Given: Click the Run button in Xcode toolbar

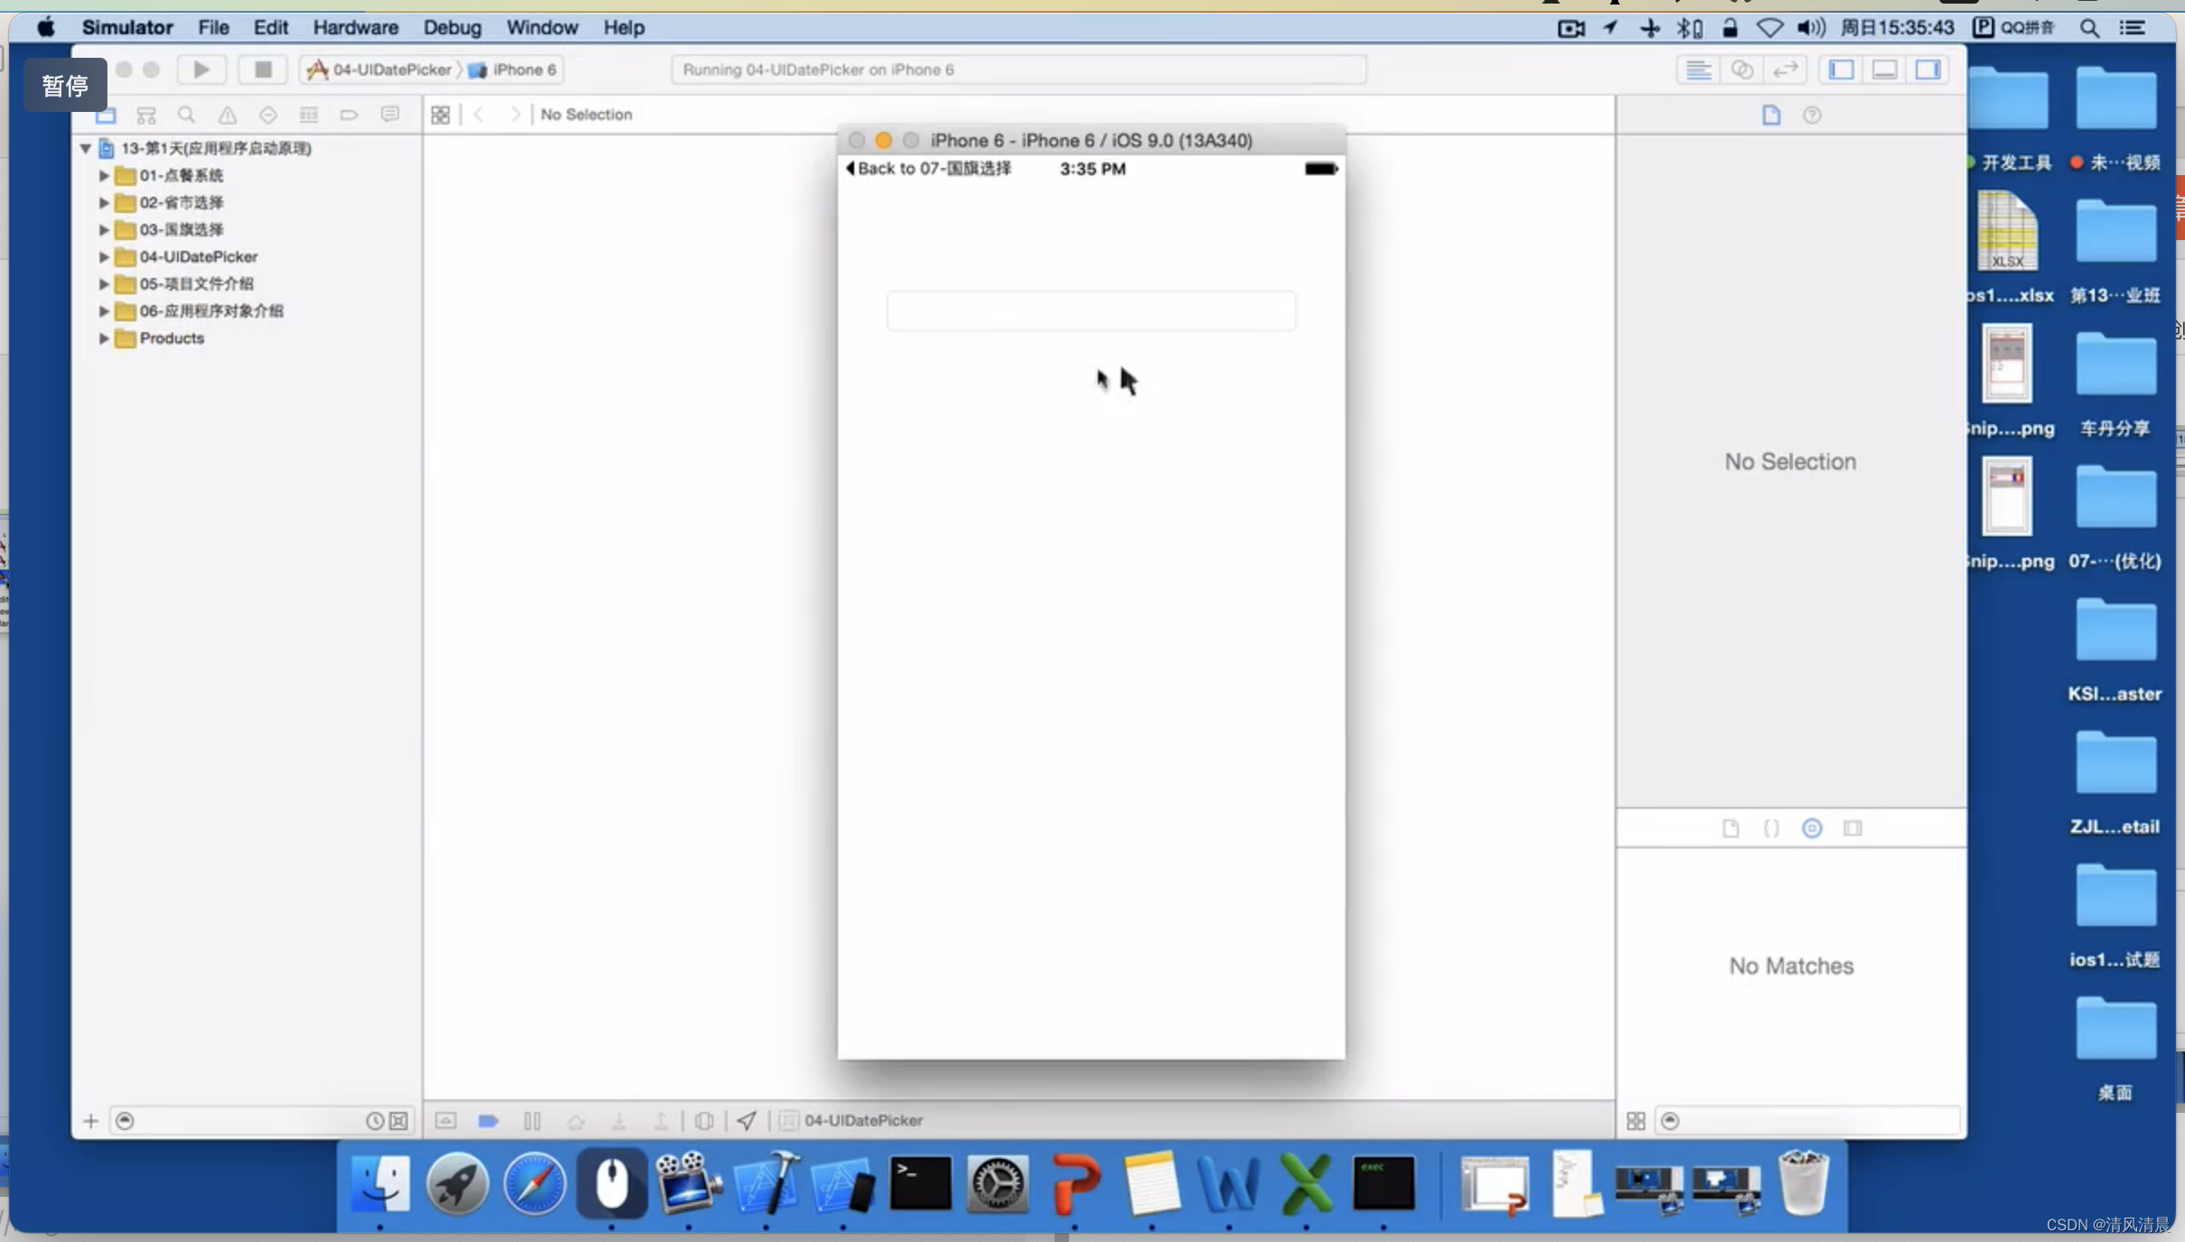Looking at the screenshot, I should pos(200,69).
